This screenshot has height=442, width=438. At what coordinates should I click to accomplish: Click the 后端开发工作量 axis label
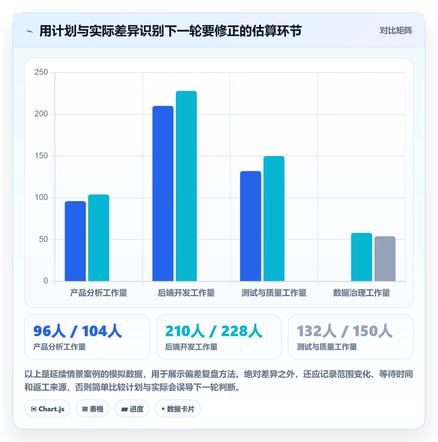coord(186,293)
